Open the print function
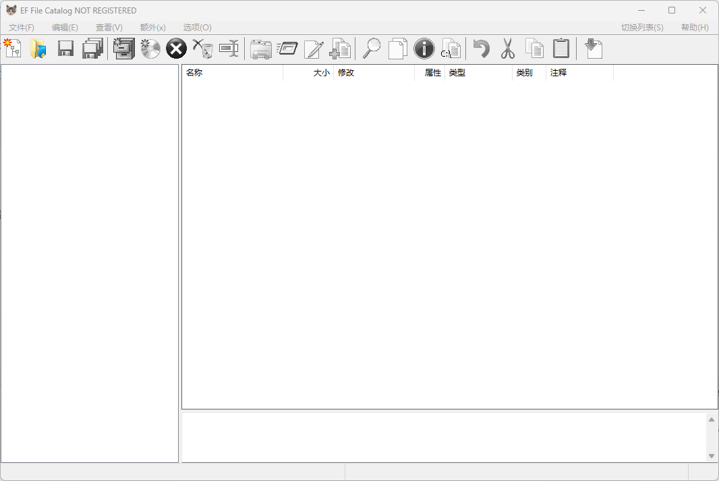The height and width of the screenshot is (481, 719). pos(260,48)
